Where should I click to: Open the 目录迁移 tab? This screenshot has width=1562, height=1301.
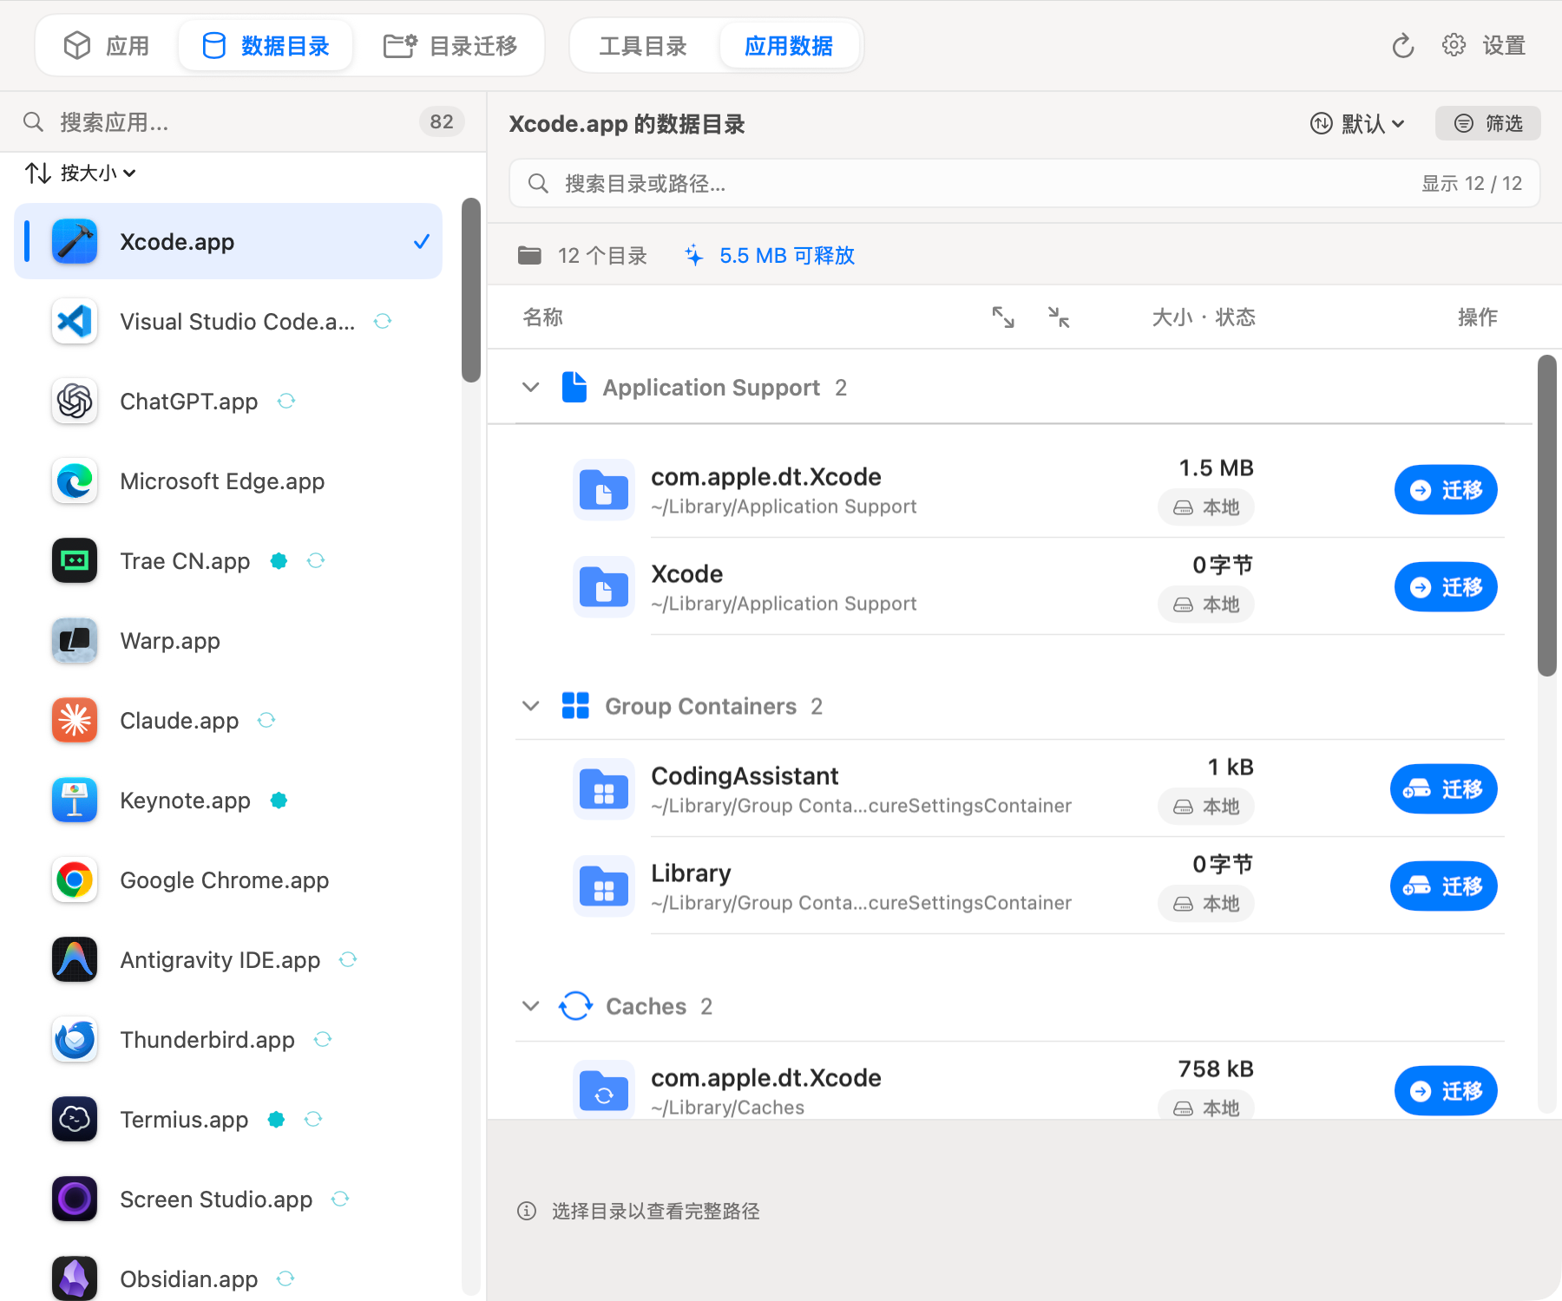click(x=450, y=46)
